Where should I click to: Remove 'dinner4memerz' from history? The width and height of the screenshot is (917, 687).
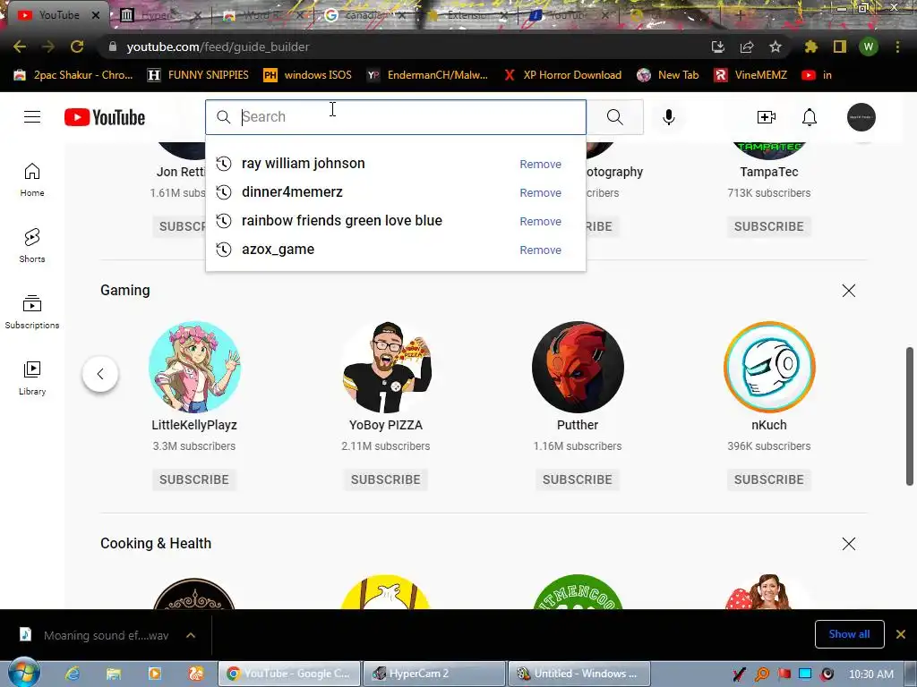[x=540, y=193]
